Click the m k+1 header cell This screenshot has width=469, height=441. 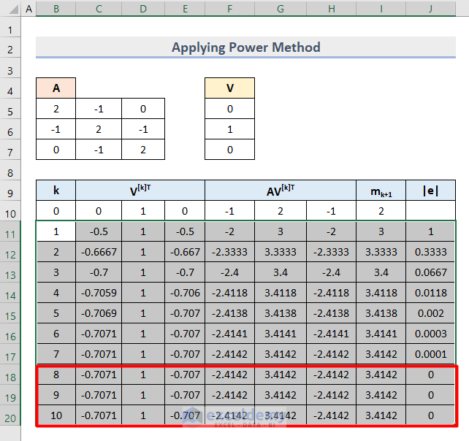(381, 190)
